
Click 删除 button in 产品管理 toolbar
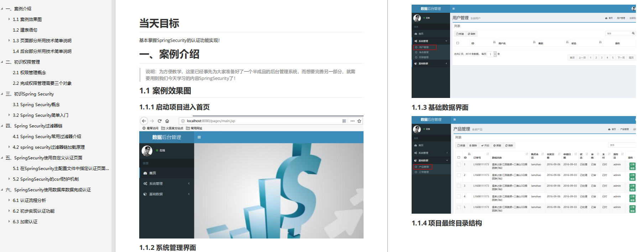(473, 146)
